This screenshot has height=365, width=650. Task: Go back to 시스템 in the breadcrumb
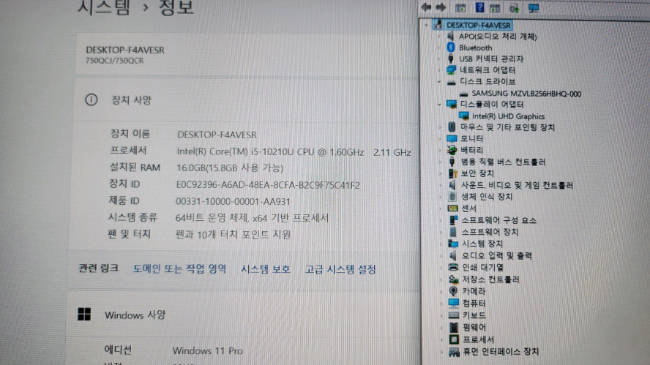coord(104,7)
